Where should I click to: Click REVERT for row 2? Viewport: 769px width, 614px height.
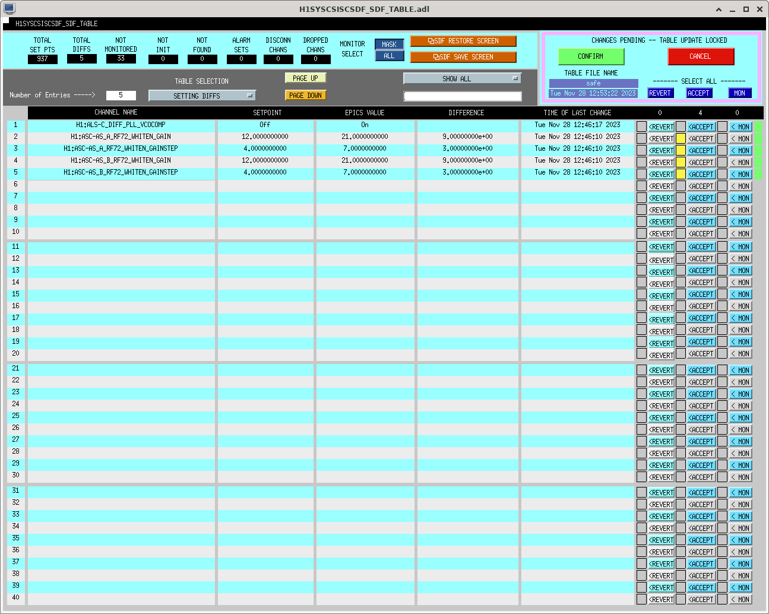(661, 139)
